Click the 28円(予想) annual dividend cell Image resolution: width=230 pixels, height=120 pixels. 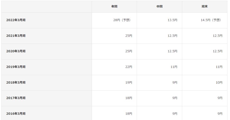tap(122, 20)
